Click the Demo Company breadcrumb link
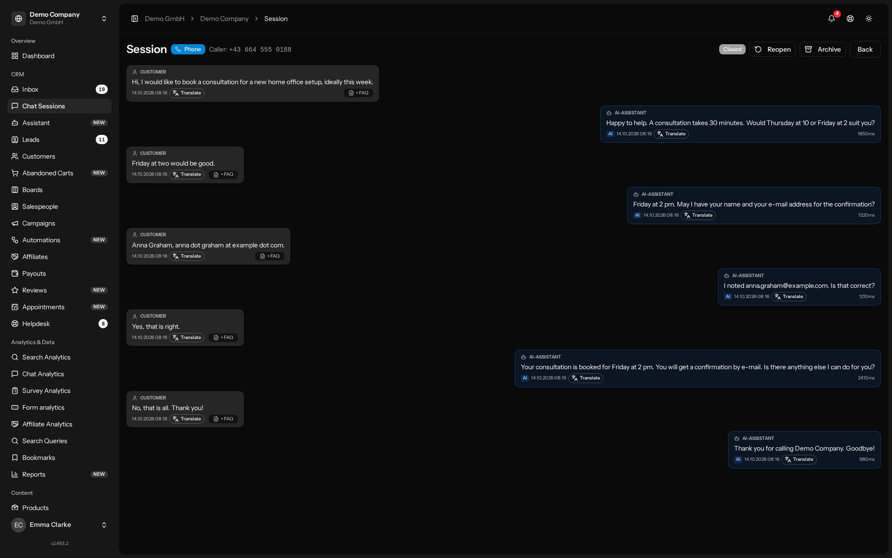 [x=224, y=19]
